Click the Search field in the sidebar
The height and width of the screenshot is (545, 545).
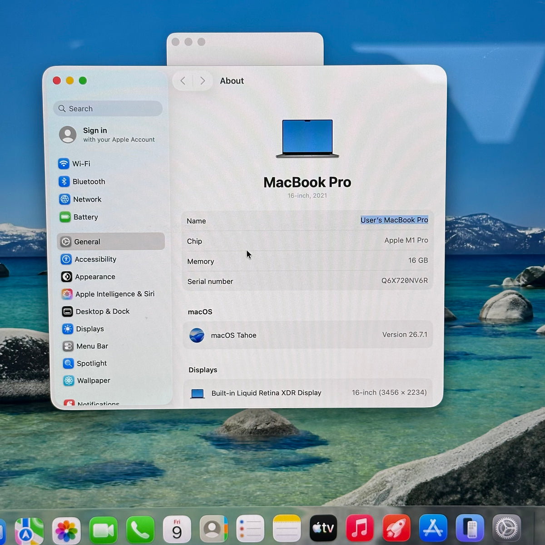tap(108, 109)
